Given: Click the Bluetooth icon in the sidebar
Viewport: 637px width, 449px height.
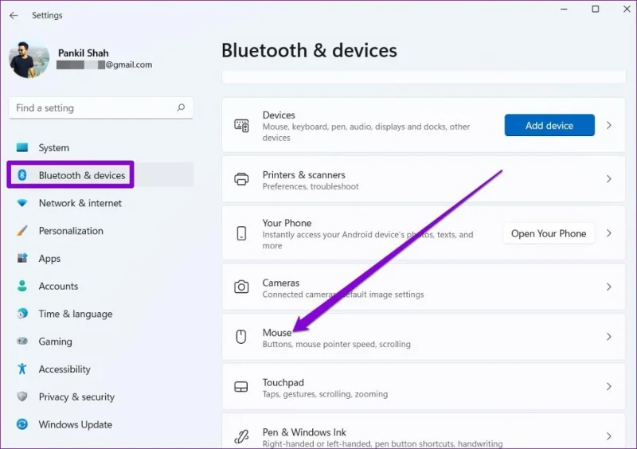Looking at the screenshot, I should pos(22,175).
